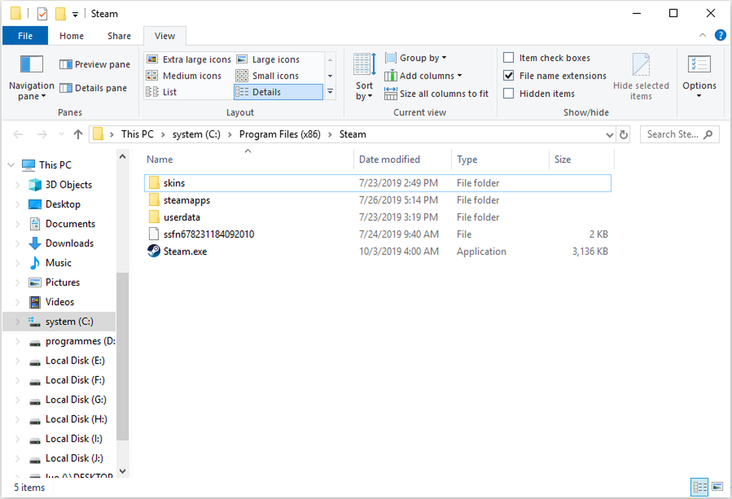
Task: Switch to large thumbnails view in status bar
Action: [717, 487]
